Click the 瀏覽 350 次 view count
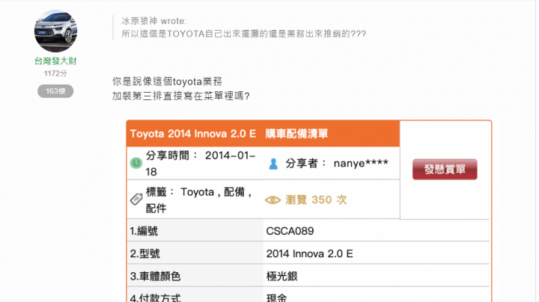Screen dimensions: 539x302 pos(316,200)
